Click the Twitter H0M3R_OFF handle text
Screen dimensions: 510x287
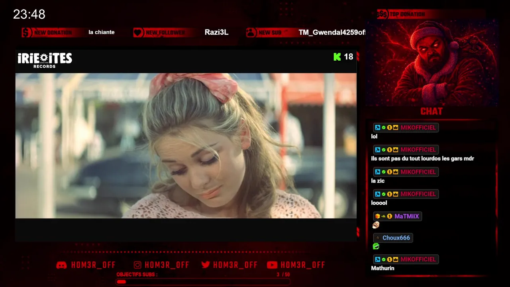(x=235, y=265)
